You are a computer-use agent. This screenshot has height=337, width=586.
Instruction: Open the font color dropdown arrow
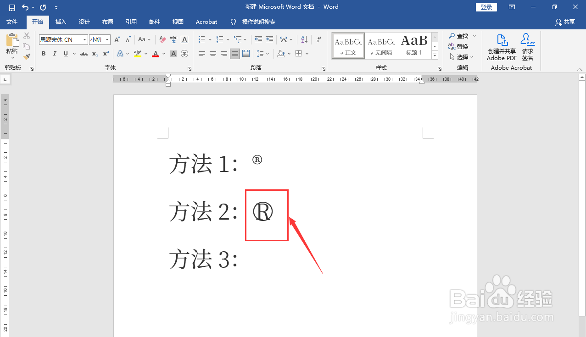163,54
